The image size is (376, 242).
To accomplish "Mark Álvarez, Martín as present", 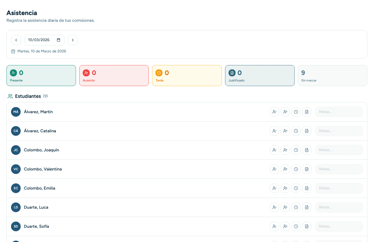I will [274, 112].
